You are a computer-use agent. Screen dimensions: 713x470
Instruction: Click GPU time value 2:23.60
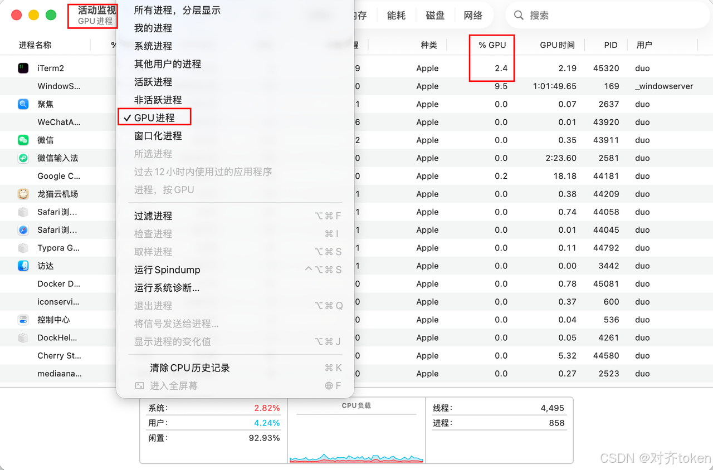(561, 158)
